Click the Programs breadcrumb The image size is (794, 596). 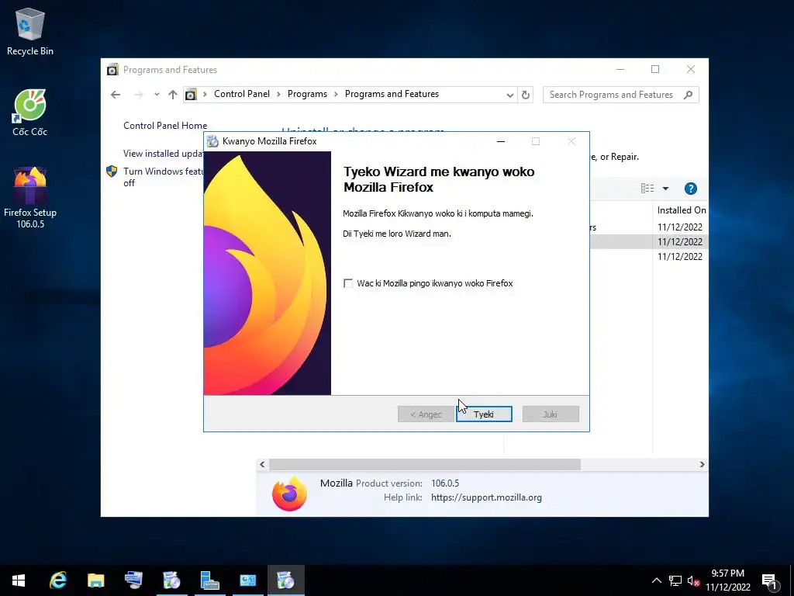307,94
